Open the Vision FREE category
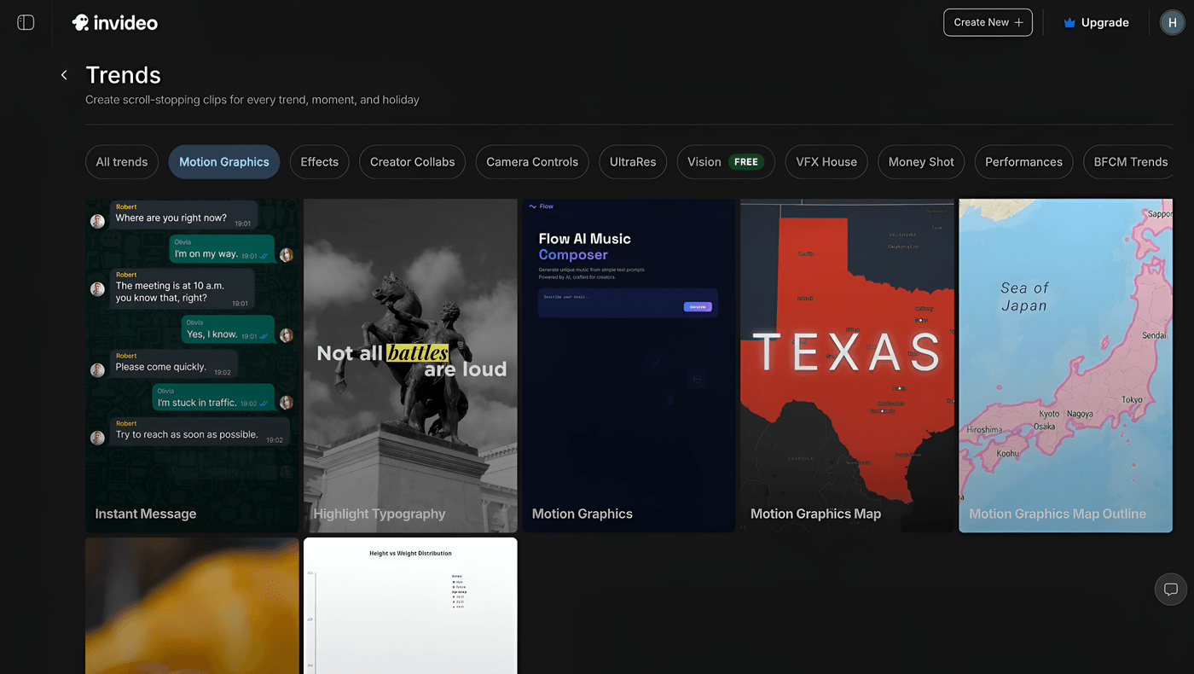This screenshot has width=1194, height=674. pyautogui.click(x=725, y=162)
